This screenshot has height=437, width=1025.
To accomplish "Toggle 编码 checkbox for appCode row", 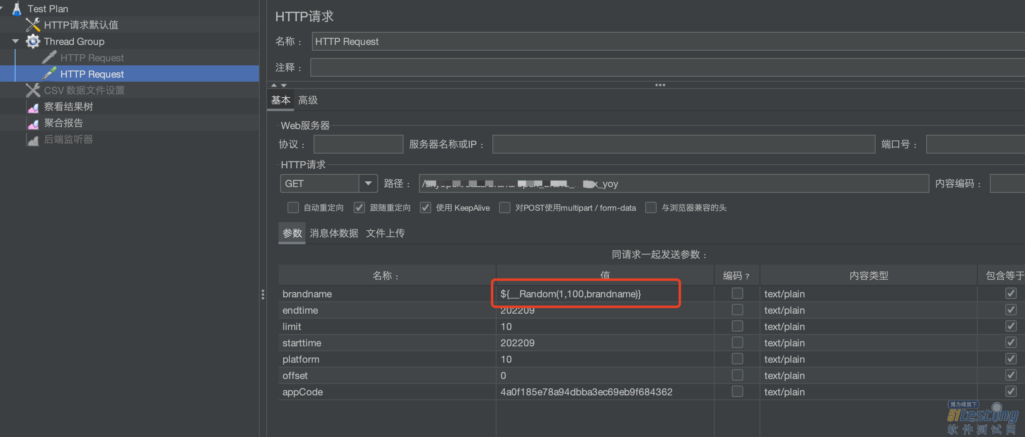I will tap(737, 391).
